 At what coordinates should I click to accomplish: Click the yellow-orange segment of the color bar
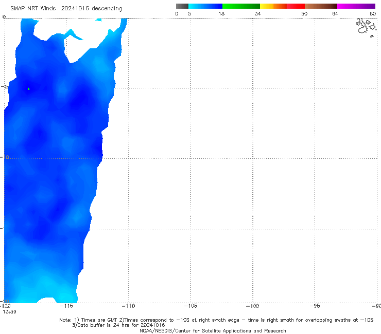coord(273,6)
